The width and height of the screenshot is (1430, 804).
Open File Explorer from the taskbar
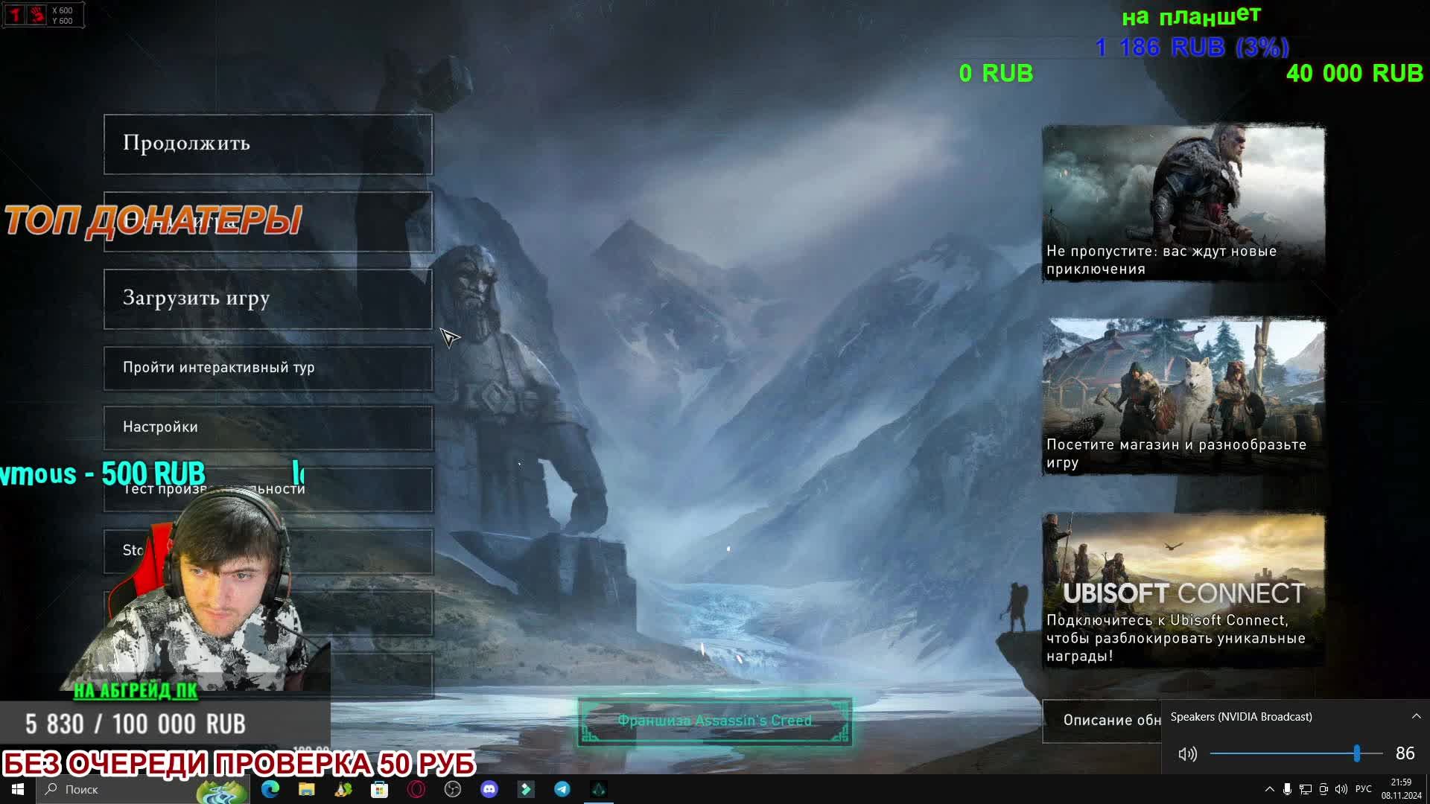306,789
